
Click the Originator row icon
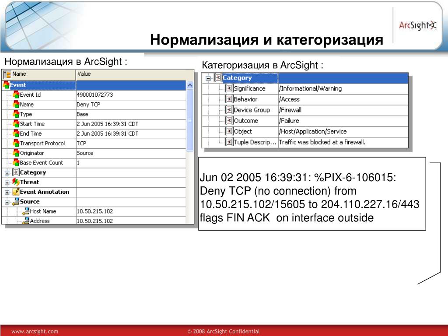pos(16,153)
